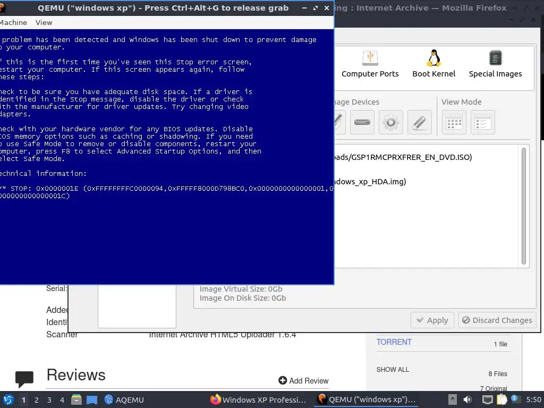Screen dimensions: 544x408
Task: Open the clipboard manager tray icon
Action: coord(501,399)
